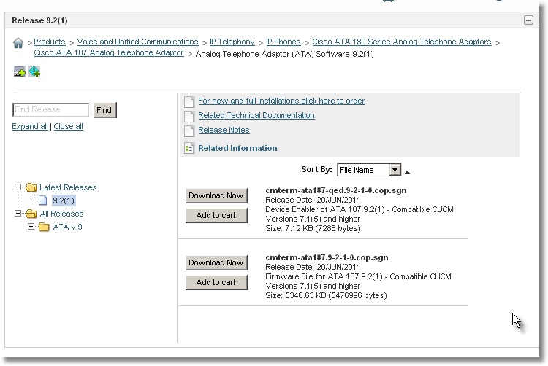Download Now the cmterm-ata187-qed file
The image size is (548, 366).
pyautogui.click(x=216, y=195)
